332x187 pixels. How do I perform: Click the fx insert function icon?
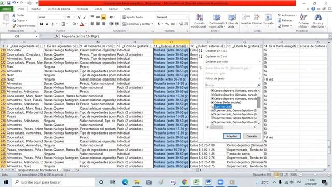[x=57, y=36]
